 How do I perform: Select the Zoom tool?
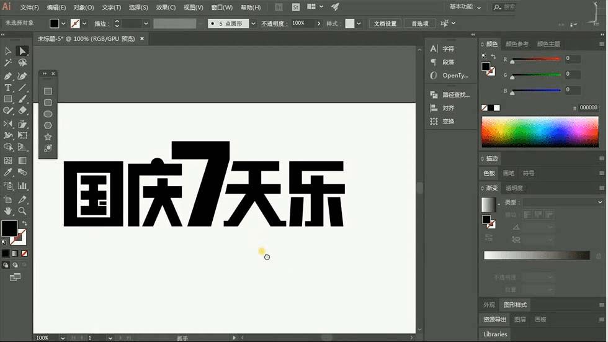coord(22,211)
